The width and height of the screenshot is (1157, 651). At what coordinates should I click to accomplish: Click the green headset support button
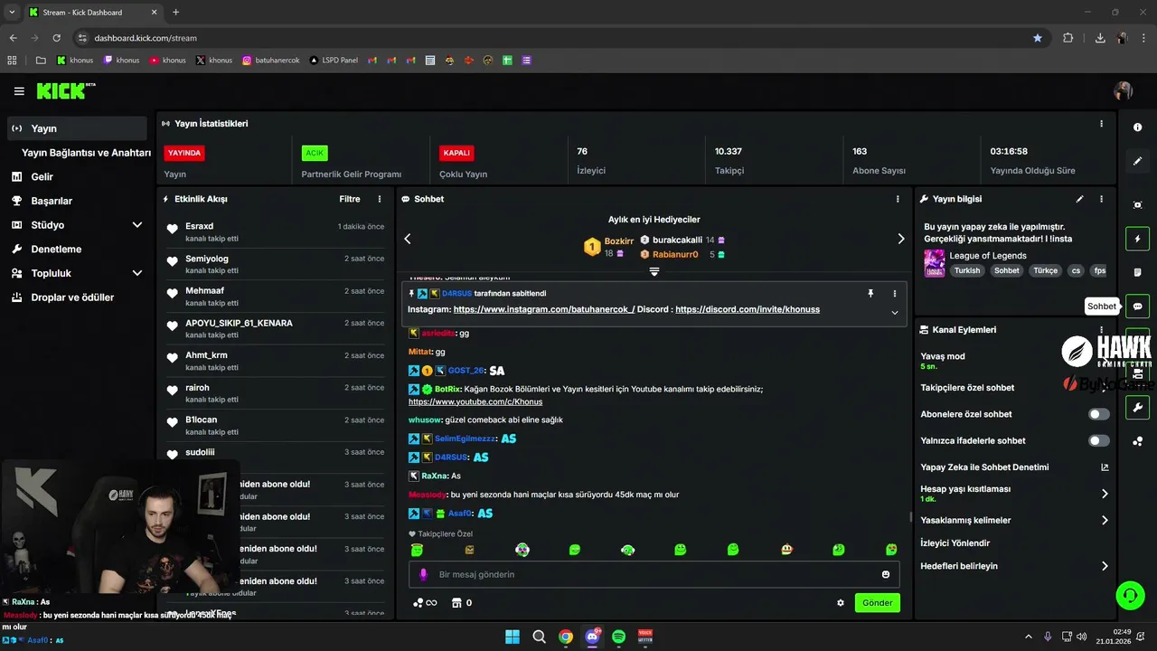click(1130, 595)
